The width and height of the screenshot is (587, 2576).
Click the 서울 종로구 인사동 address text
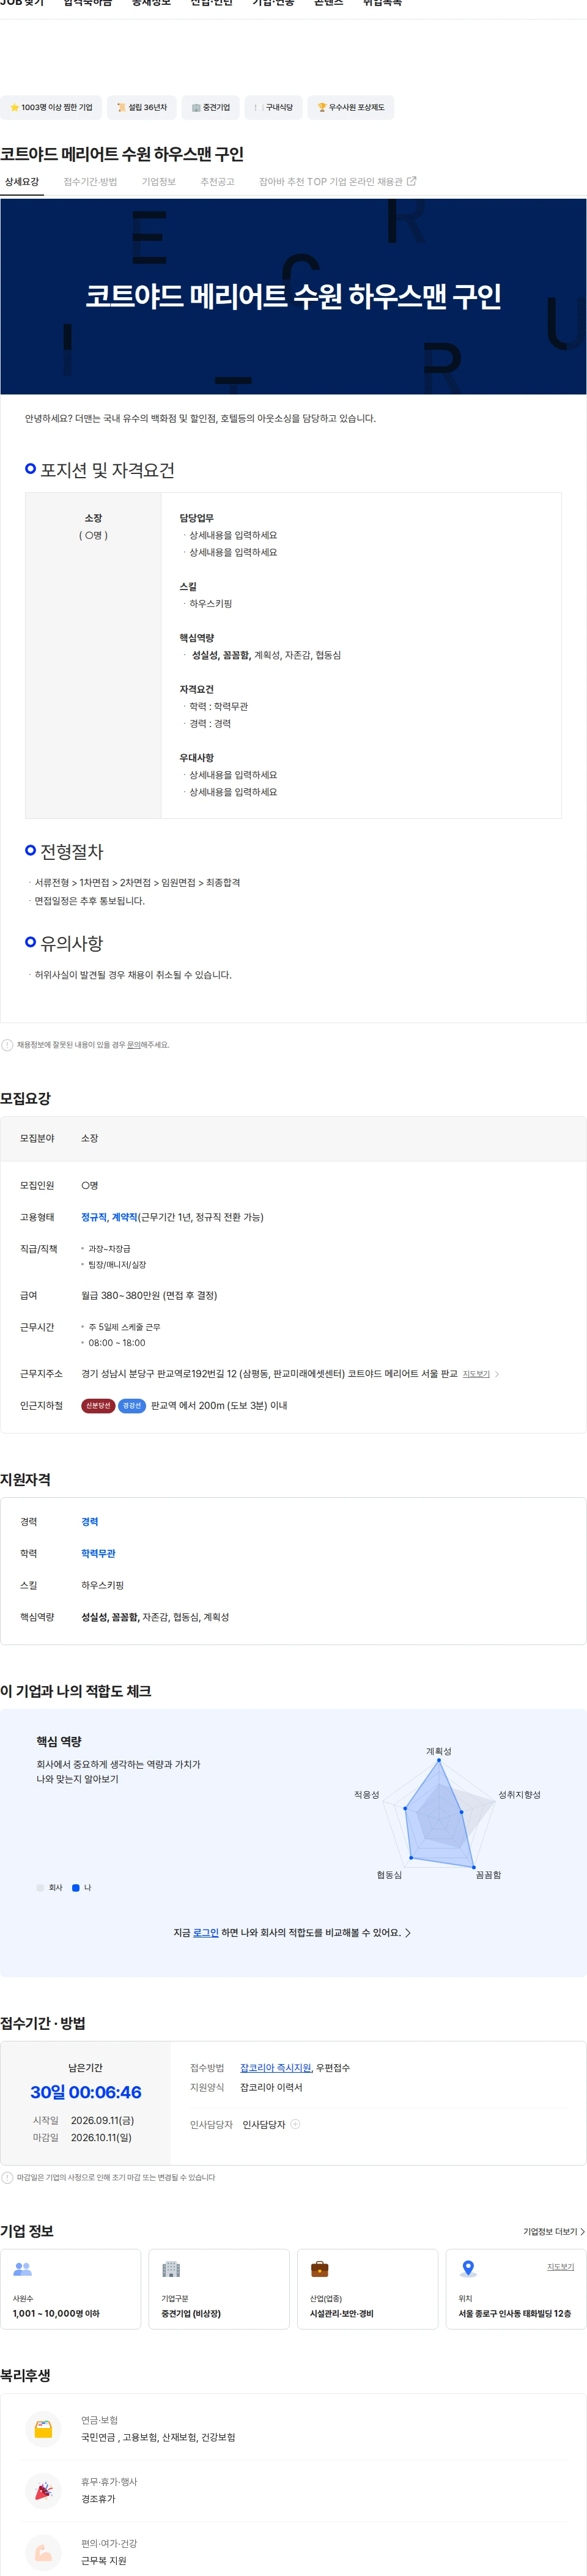(515, 2313)
